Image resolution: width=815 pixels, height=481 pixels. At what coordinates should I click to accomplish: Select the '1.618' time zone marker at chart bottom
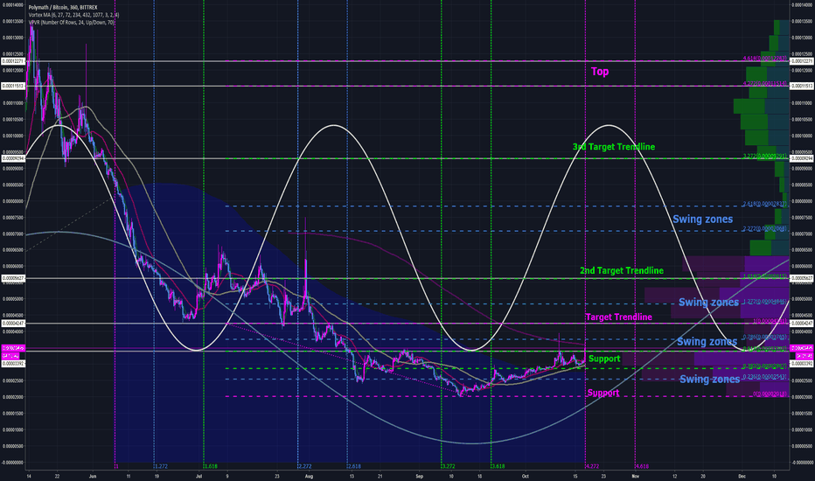(x=211, y=466)
